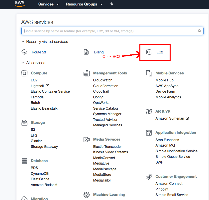The height and width of the screenshot is (200, 209).
Task: Click the Compute category icon
Action: tap(24, 73)
